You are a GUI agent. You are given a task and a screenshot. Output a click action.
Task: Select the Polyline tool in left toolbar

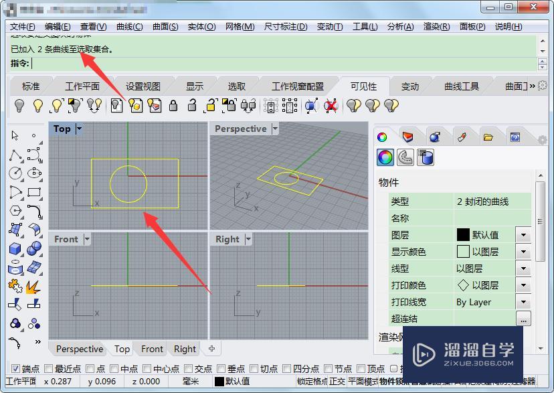[15, 155]
